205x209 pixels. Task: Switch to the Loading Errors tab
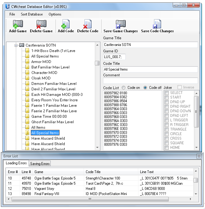tap(16, 163)
